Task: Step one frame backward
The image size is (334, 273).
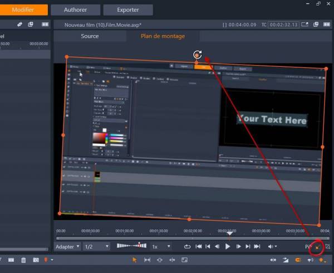Action: (217, 246)
